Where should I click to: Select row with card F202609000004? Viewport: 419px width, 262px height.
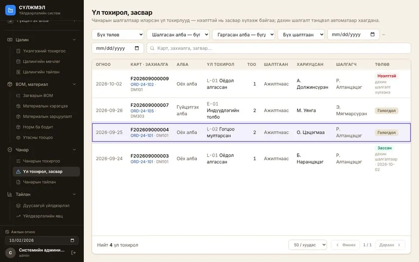(251, 132)
